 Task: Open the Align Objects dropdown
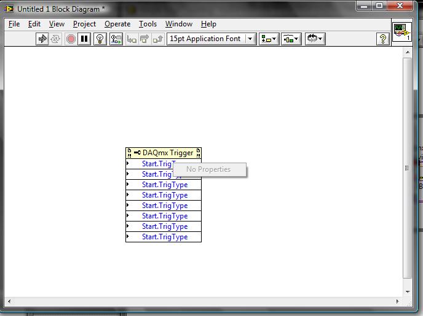point(269,39)
